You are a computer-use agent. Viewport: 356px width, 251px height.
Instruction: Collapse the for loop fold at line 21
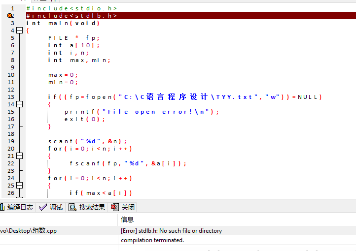tap(20, 156)
